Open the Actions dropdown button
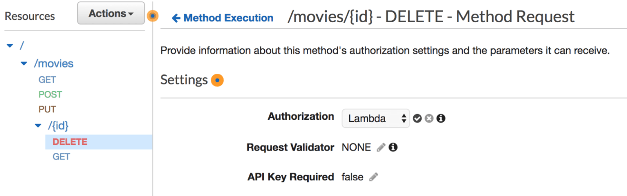Screen dimensions: 627x196 click(111, 14)
